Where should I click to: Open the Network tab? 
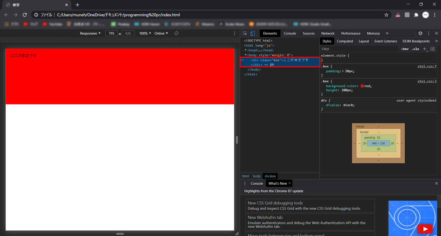[x=328, y=33]
